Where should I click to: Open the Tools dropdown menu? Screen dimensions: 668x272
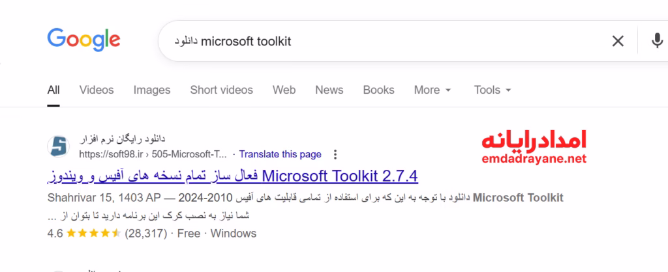pyautogui.click(x=493, y=90)
